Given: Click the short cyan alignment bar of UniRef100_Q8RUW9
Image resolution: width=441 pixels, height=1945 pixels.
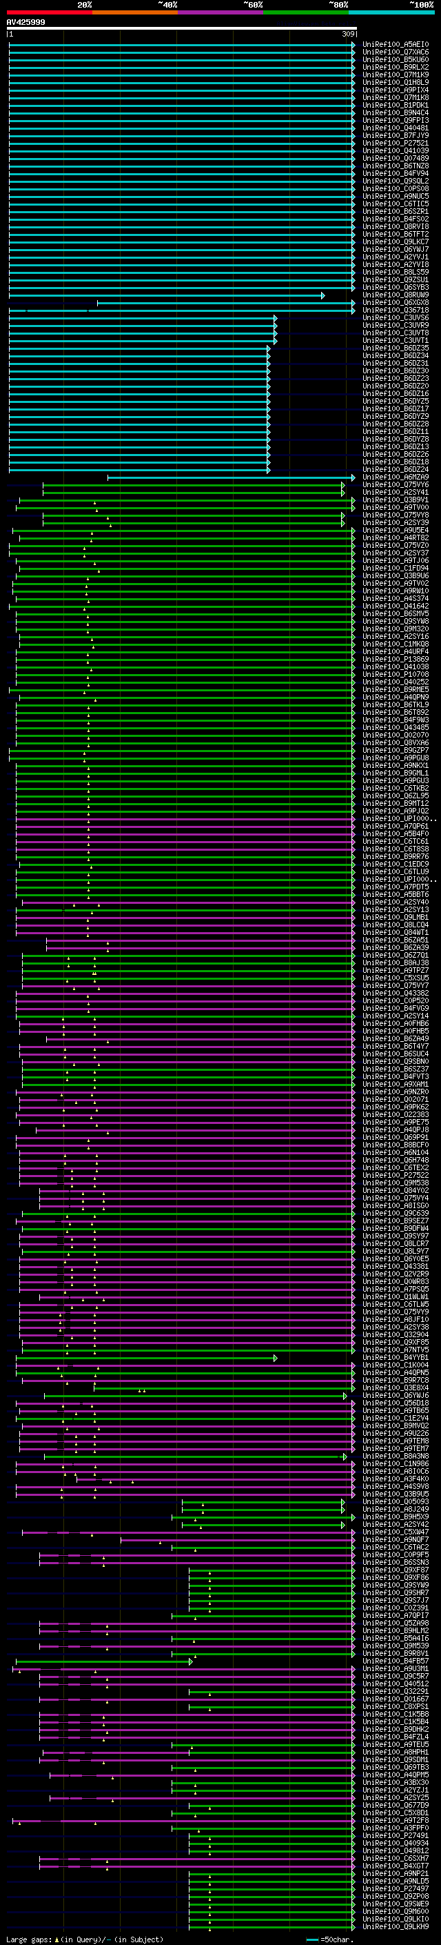Looking at the screenshot, I should coord(167,295).
